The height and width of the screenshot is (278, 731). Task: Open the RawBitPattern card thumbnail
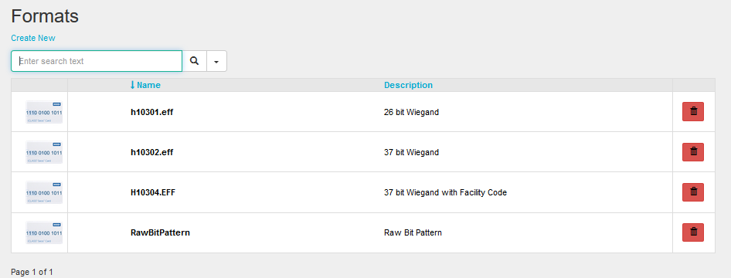click(x=44, y=232)
